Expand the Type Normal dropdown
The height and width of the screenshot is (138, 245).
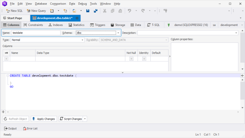pyautogui.click(x=82, y=40)
